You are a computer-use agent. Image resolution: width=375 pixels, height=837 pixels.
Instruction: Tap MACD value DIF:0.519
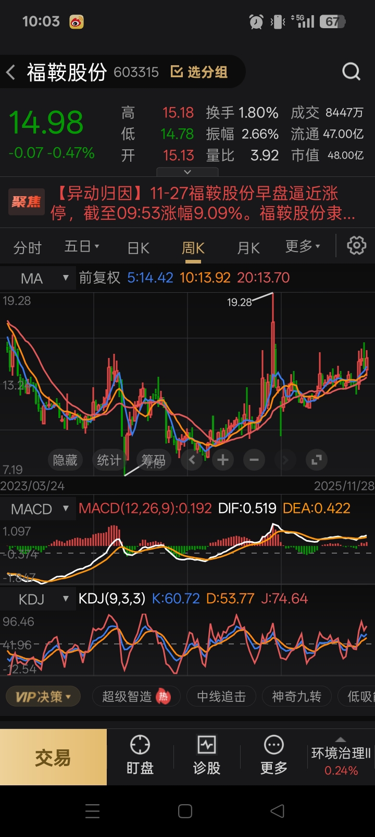[247, 508]
